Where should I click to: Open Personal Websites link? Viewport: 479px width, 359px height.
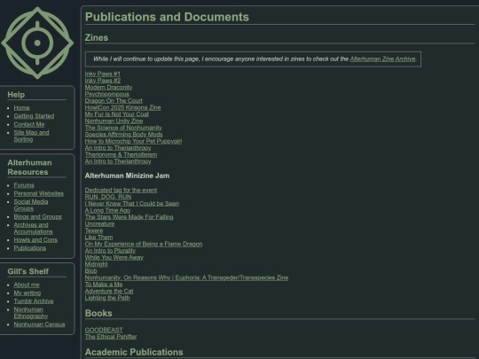[39, 193]
